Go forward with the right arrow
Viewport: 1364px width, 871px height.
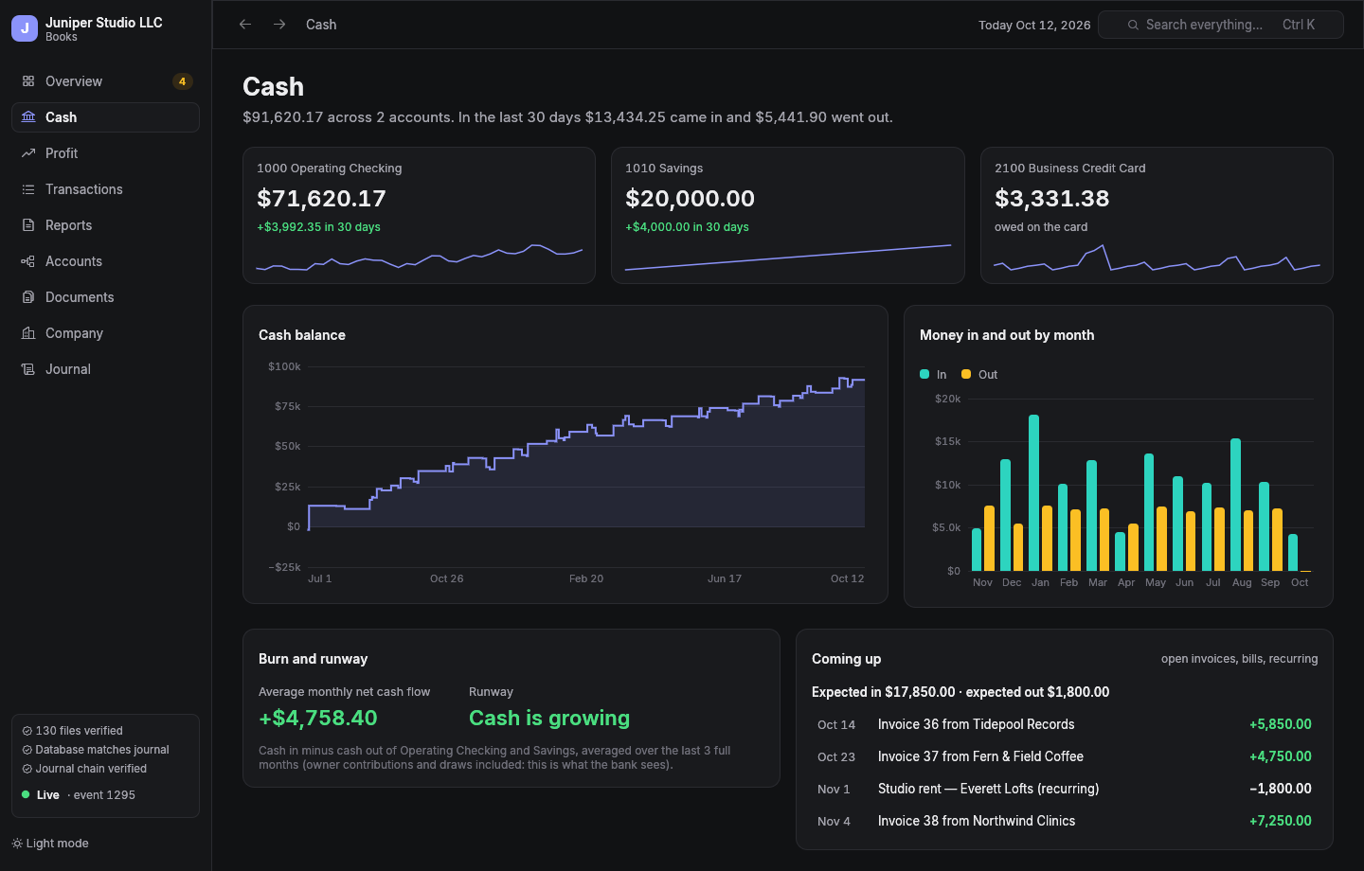click(x=279, y=25)
